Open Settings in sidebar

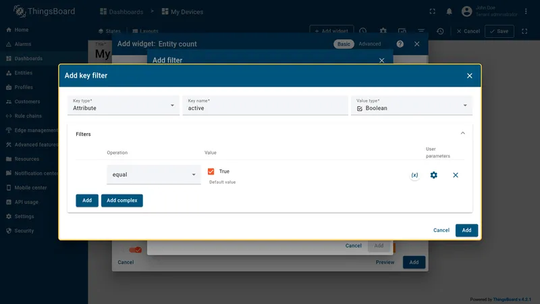click(24, 216)
